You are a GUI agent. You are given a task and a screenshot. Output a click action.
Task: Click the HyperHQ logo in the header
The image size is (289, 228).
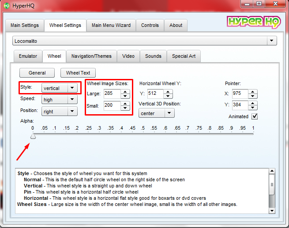[254, 22]
